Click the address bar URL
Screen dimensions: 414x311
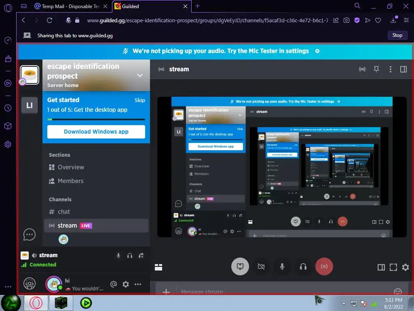(207, 20)
